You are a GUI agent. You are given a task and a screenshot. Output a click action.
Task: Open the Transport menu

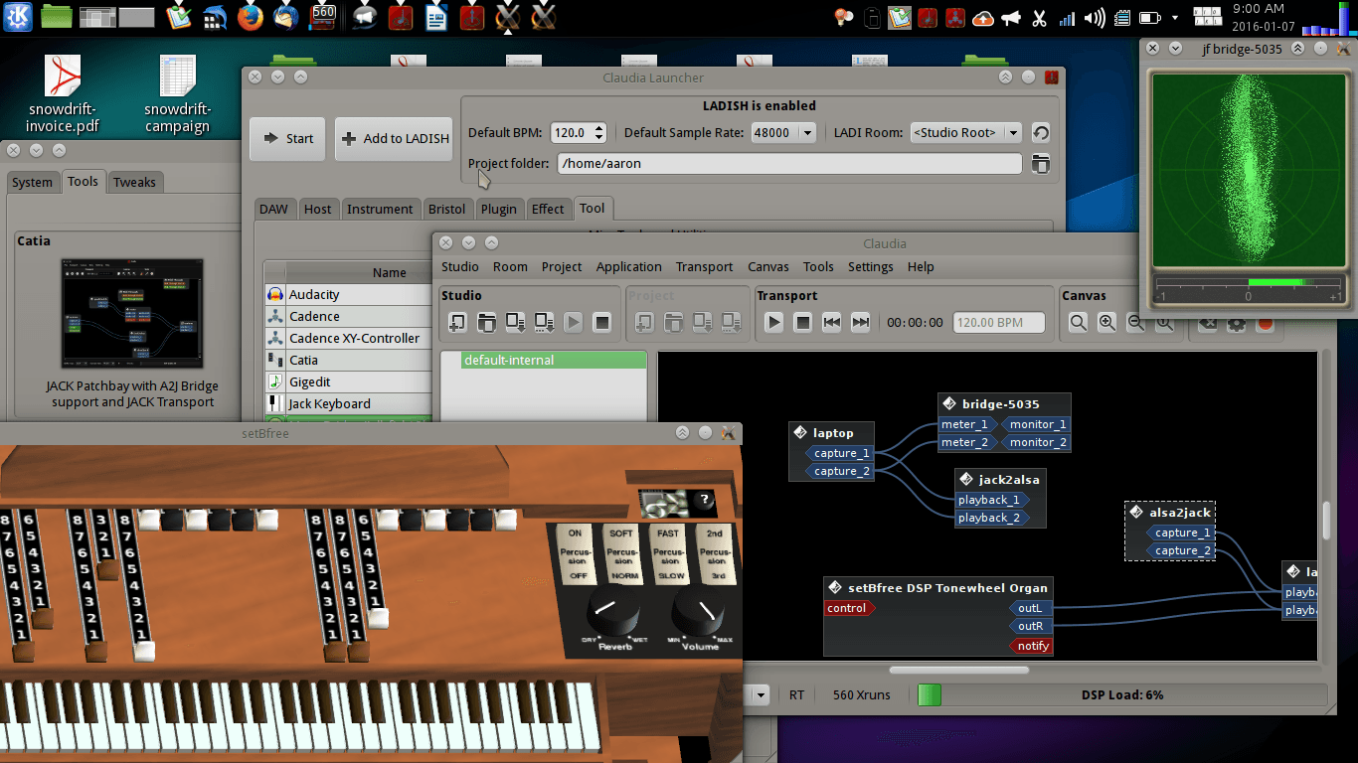coord(704,266)
